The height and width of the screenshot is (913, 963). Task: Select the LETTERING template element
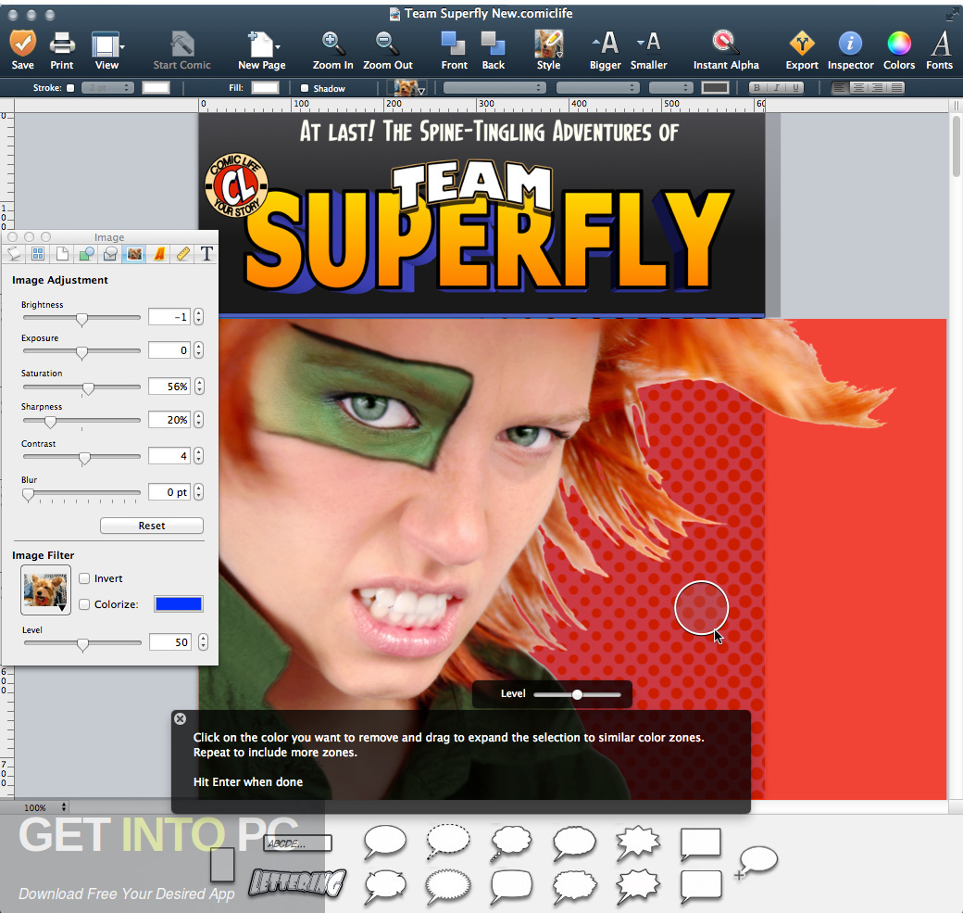pos(297,883)
